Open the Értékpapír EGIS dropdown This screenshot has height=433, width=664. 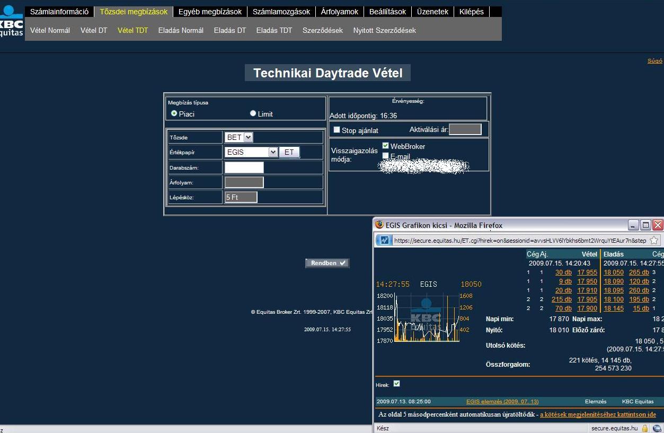pos(251,152)
